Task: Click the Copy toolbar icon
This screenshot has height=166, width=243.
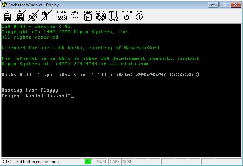Action: (75, 16)
